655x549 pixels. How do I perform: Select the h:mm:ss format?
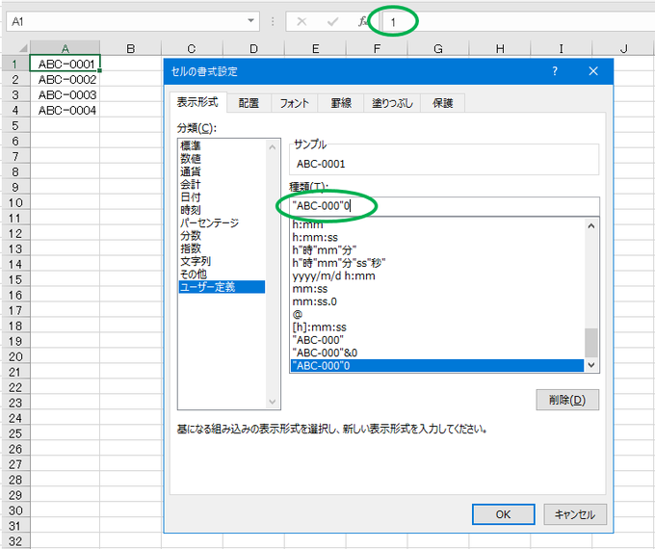tap(437, 237)
